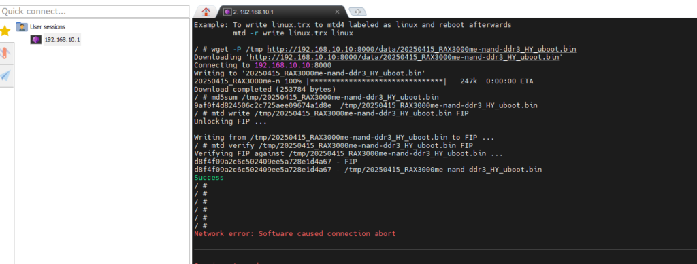This screenshot has height=264, width=697.
Task: Click the Download completed (253784 bytes) line
Action: [x=265, y=90]
